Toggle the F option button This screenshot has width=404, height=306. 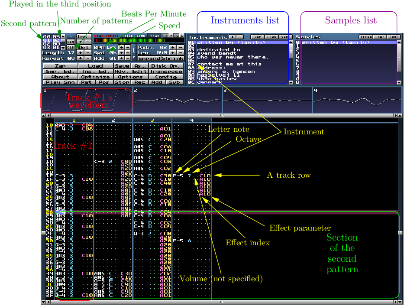pos(166,36)
